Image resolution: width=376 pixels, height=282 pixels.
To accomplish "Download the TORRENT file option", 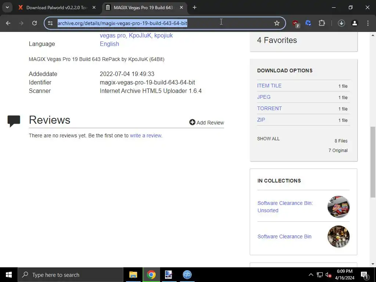I will click(x=270, y=108).
